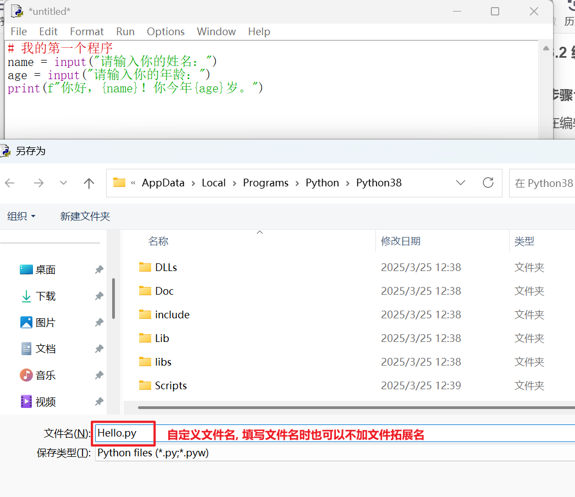Toggle the pin next to 视频
575x497 pixels.
point(99,402)
